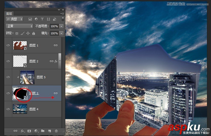Click clipping mask arrow on 图层 5
The height and width of the screenshot is (136, 211).
(x=18, y=77)
